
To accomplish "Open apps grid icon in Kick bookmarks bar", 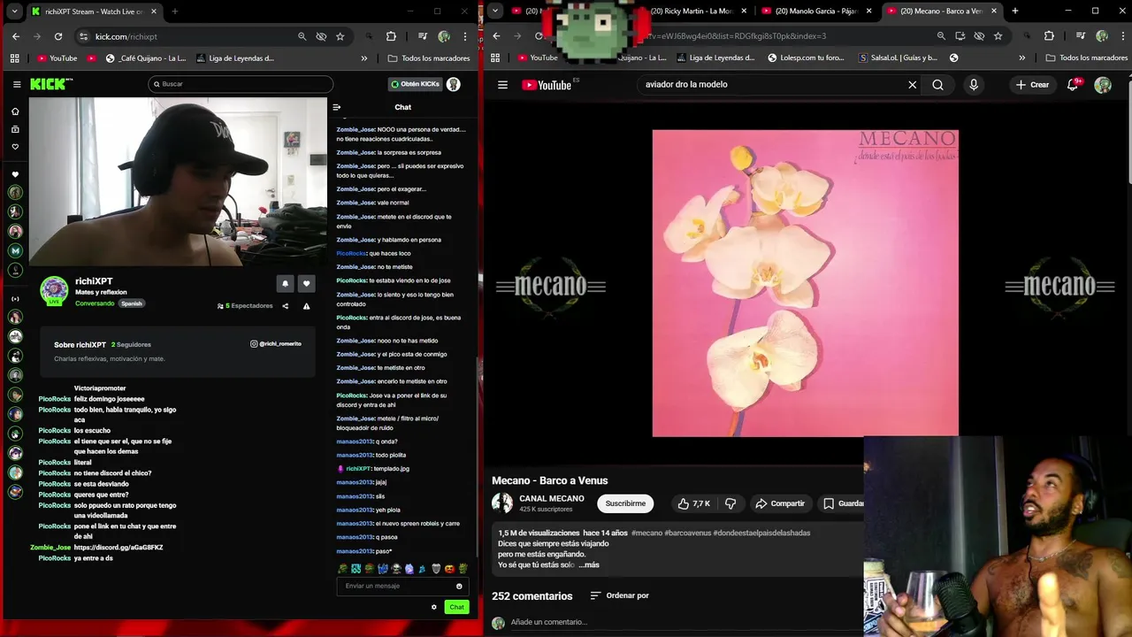I will 14,58.
